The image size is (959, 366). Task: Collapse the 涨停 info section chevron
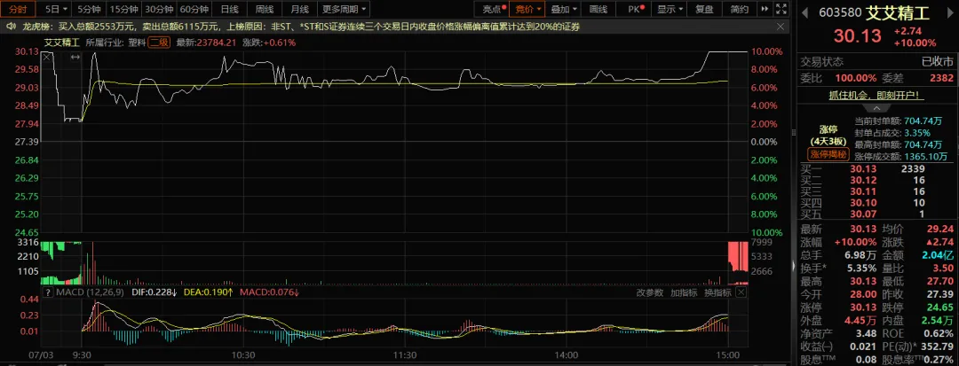click(x=877, y=108)
